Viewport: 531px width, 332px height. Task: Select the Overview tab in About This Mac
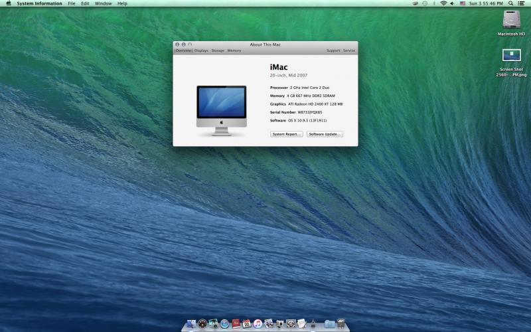(x=183, y=50)
